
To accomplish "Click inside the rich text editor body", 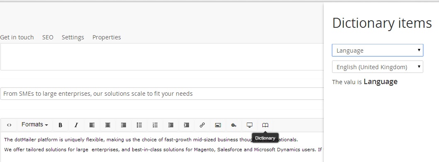I will click(163, 147).
